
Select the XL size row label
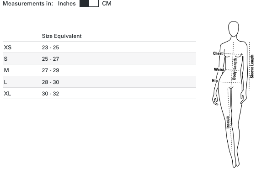(7, 94)
